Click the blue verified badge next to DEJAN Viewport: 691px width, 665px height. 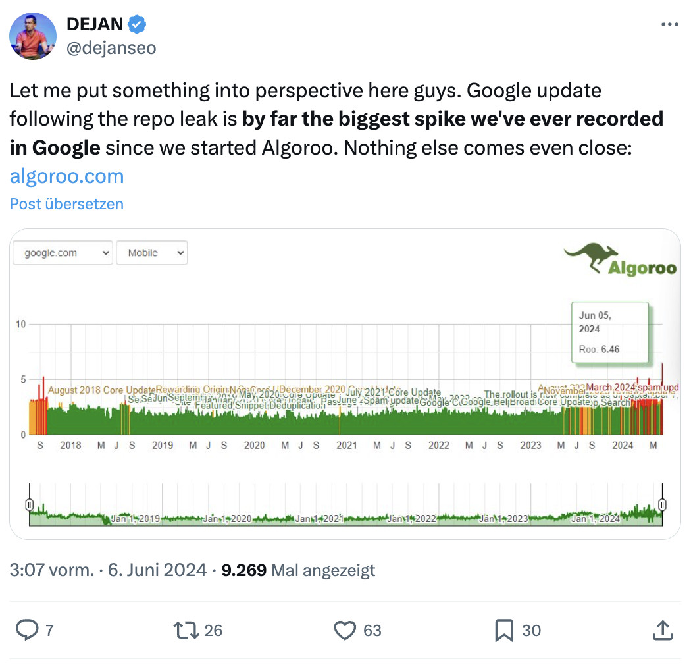(x=136, y=24)
